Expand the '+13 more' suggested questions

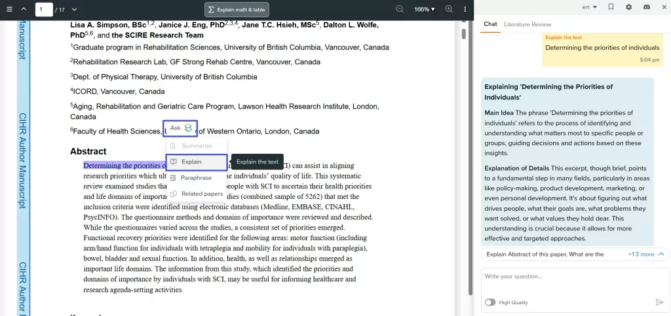[645, 254]
